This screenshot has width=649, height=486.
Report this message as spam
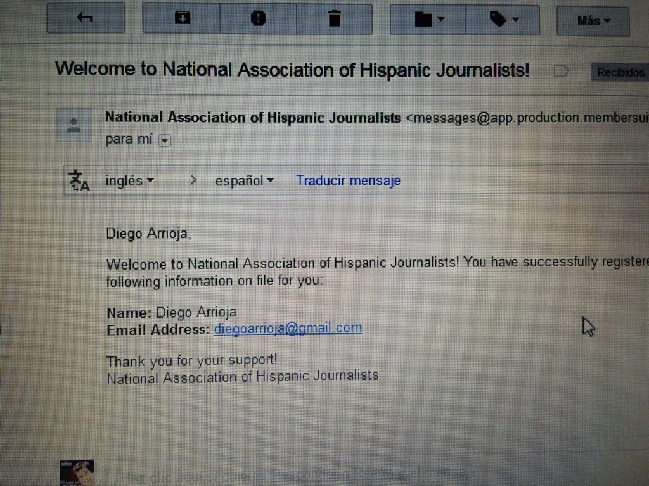click(x=259, y=18)
